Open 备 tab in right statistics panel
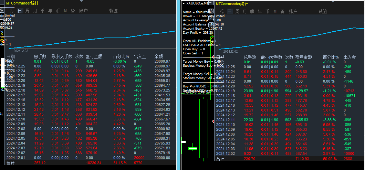 pos(282,11)
